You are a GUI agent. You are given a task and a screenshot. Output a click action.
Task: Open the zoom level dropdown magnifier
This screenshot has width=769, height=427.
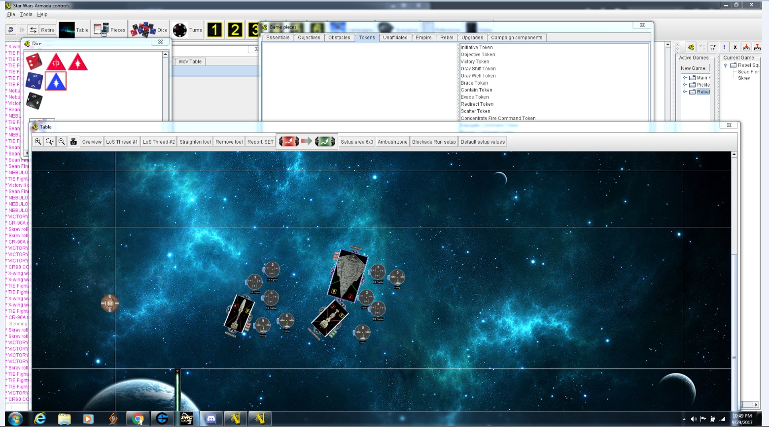pos(50,142)
